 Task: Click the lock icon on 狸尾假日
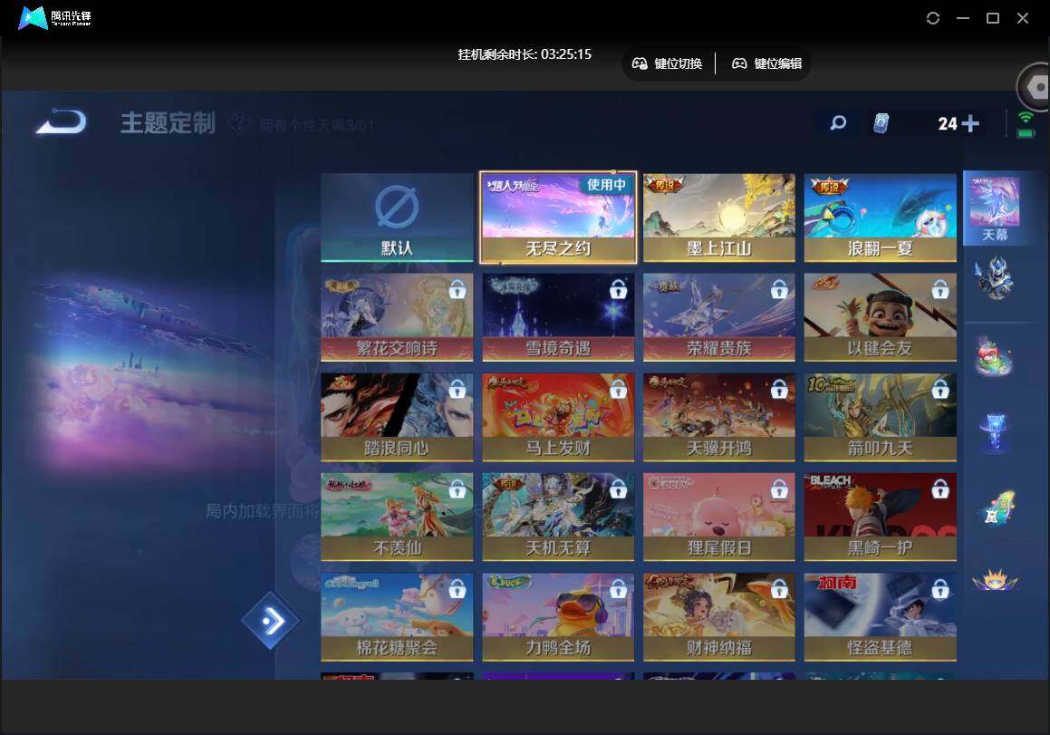tap(779, 489)
